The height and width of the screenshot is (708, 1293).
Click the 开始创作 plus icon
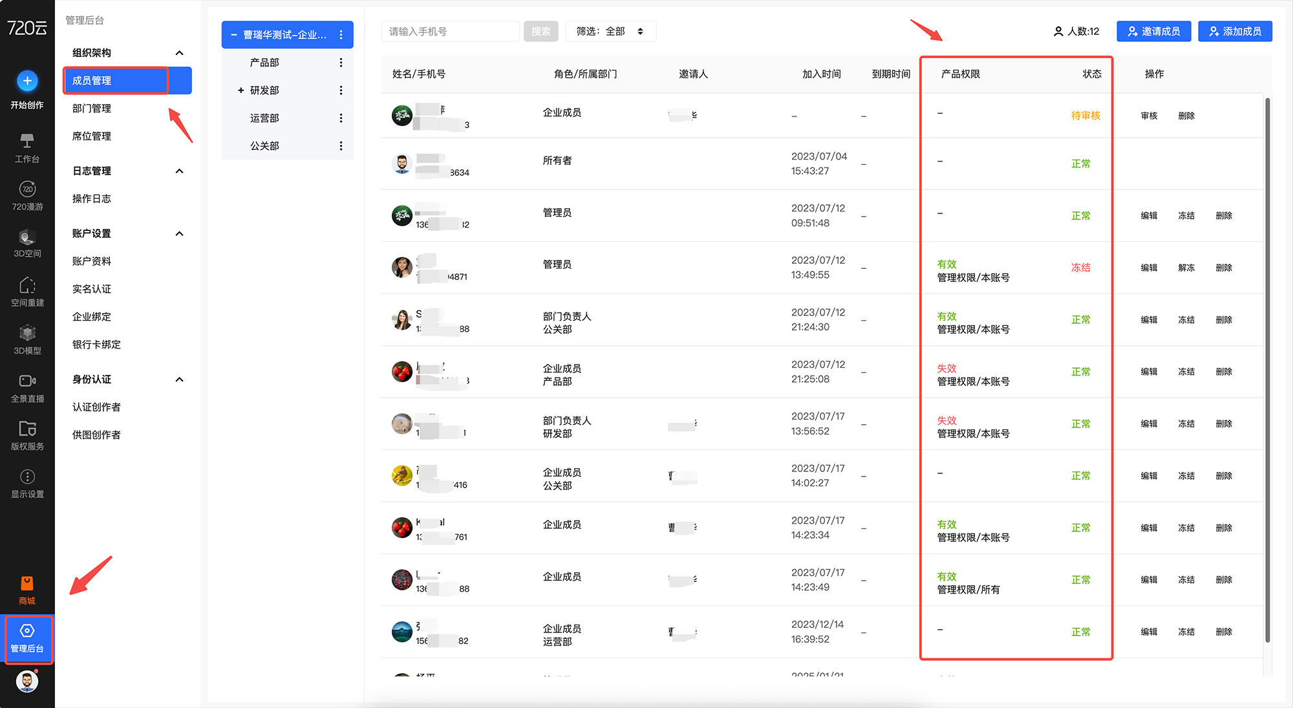coord(27,81)
